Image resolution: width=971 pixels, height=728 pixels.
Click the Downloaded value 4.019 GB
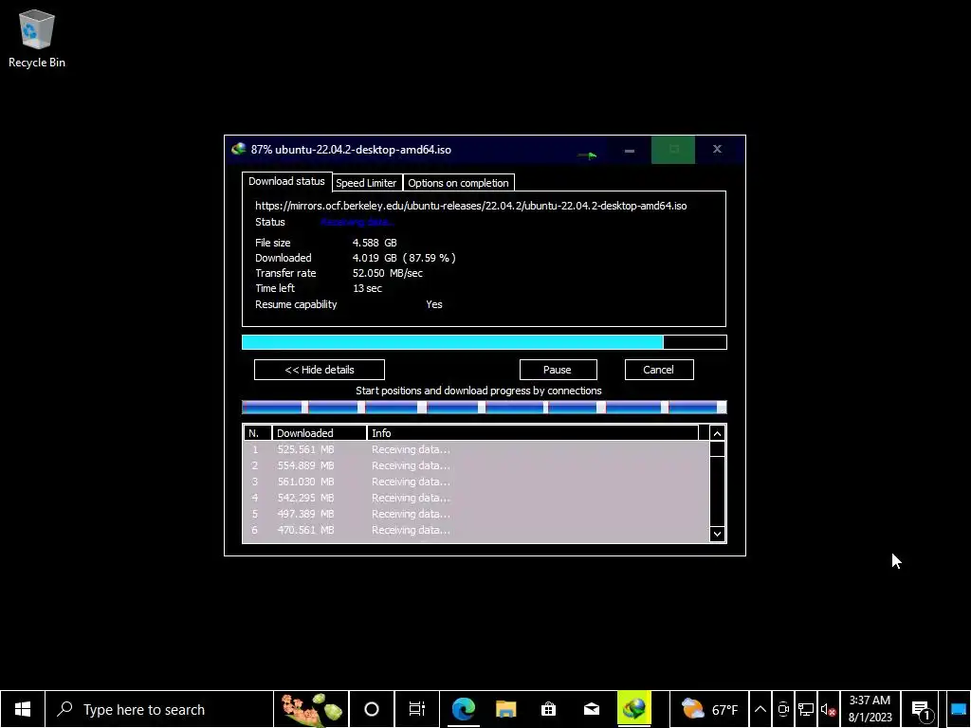[x=375, y=258]
